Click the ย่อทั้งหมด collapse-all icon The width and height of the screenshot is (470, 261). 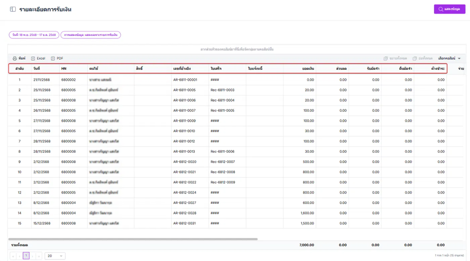coord(415,59)
